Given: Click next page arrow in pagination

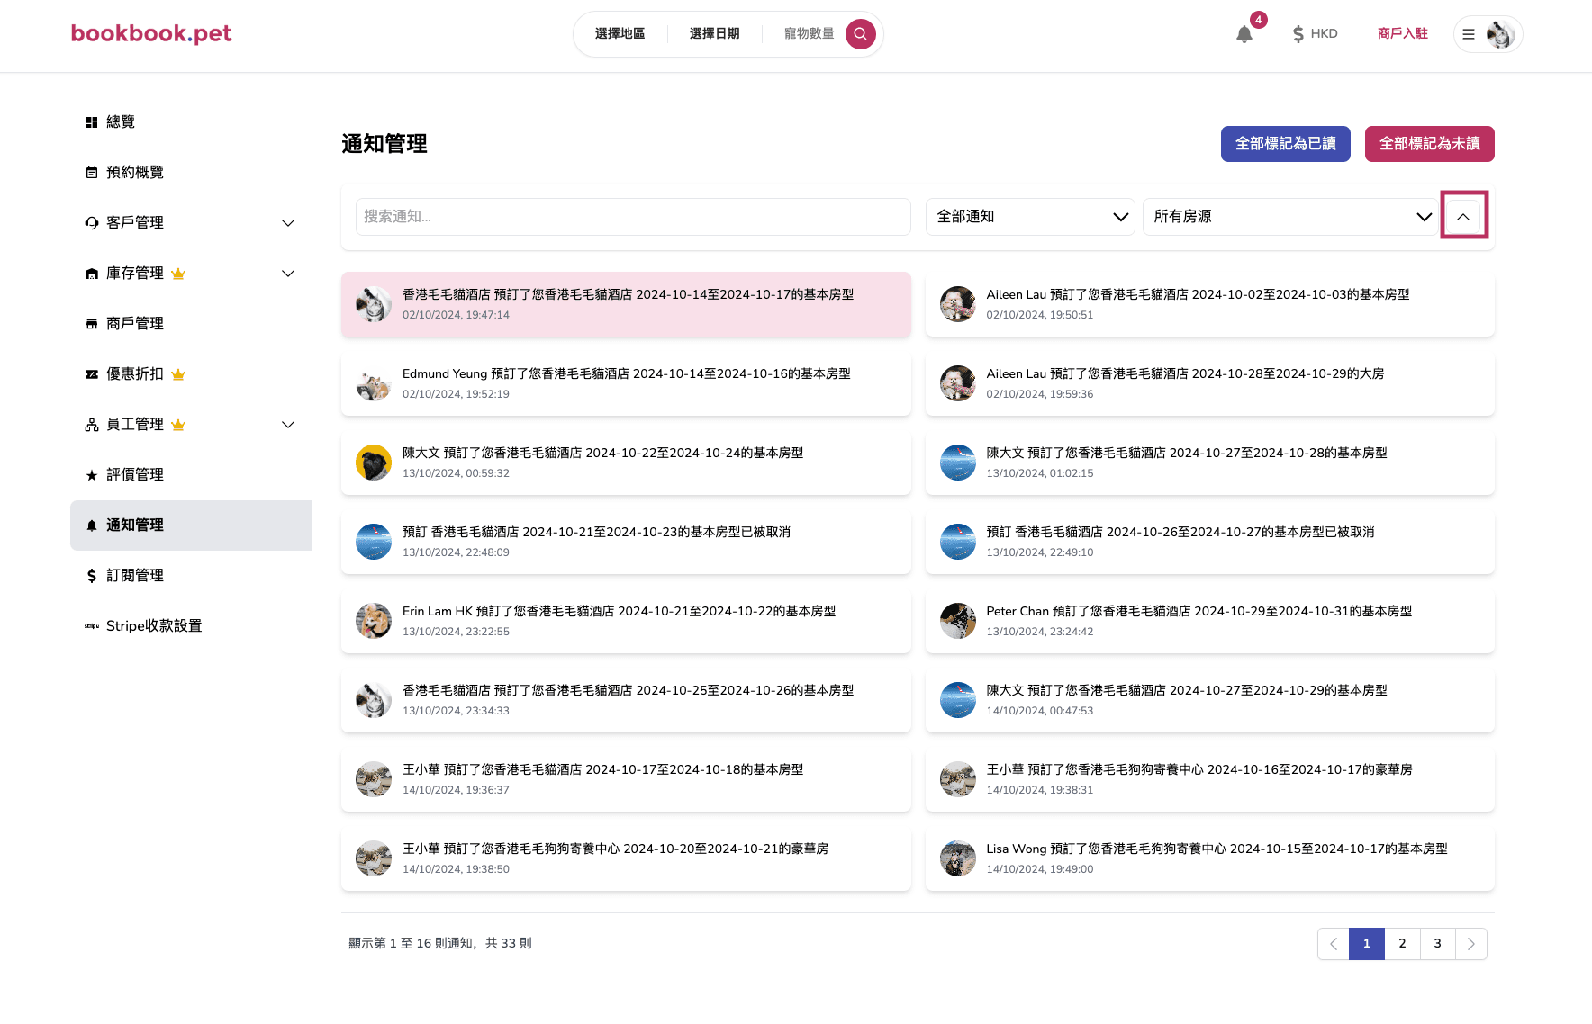Looking at the screenshot, I should click(1471, 944).
